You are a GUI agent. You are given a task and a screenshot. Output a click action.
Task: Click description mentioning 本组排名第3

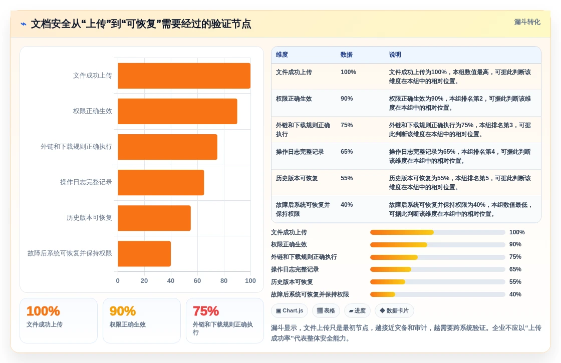tap(460, 130)
